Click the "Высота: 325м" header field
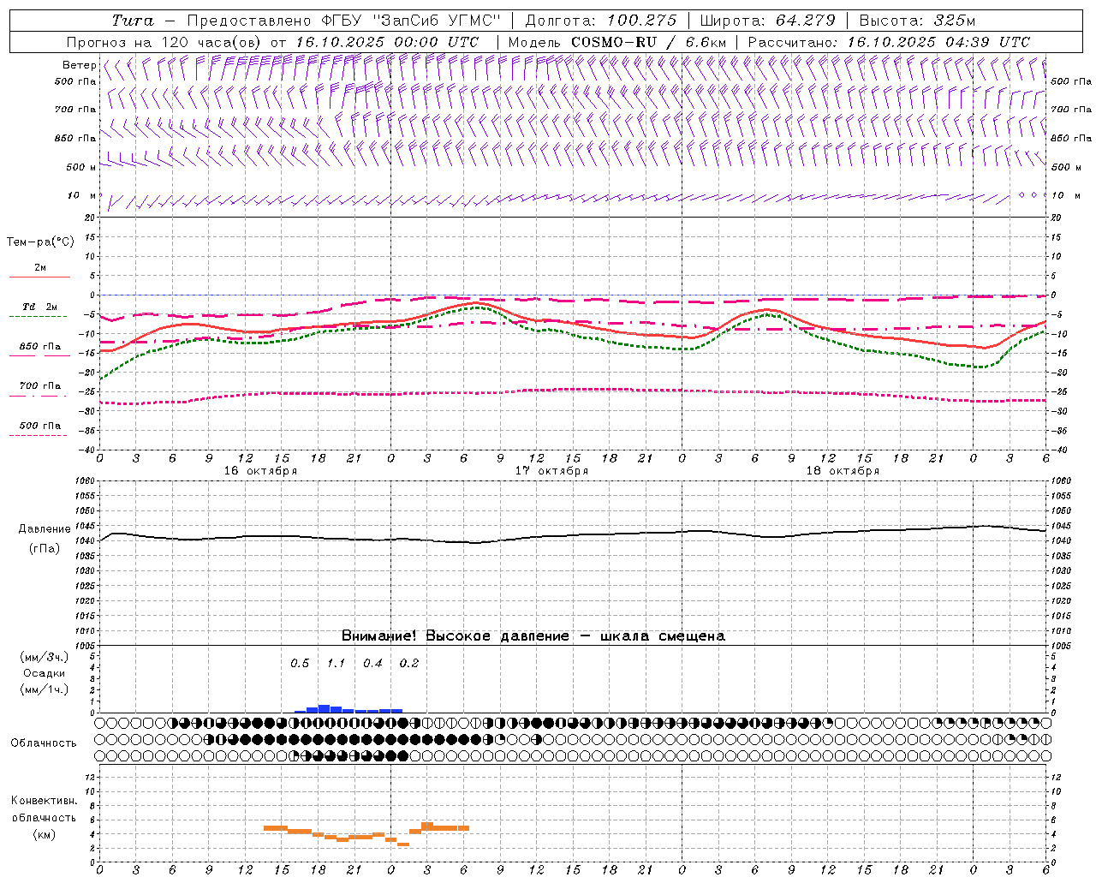 point(917,21)
